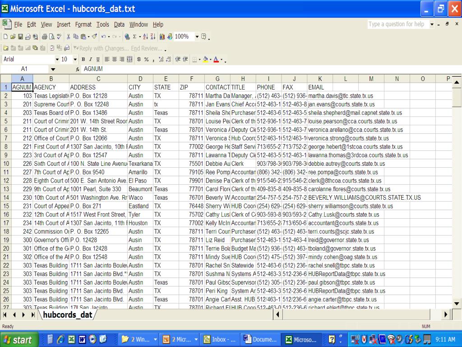This screenshot has width=462, height=347.
Task: Add a New Comment from Reviewing toolbar
Action: [x=5, y=48]
